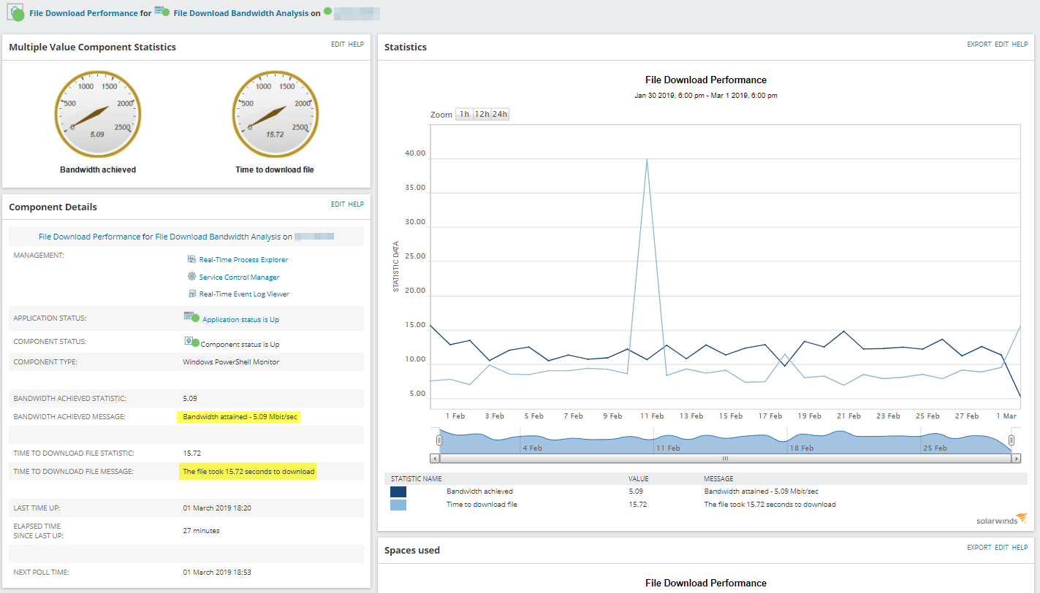Click the File Download Bandwidth Analysis header icon
1040x593 pixels.
click(162, 12)
